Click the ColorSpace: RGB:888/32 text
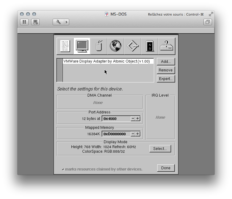The height and width of the screenshot is (199, 232). click(x=103, y=151)
